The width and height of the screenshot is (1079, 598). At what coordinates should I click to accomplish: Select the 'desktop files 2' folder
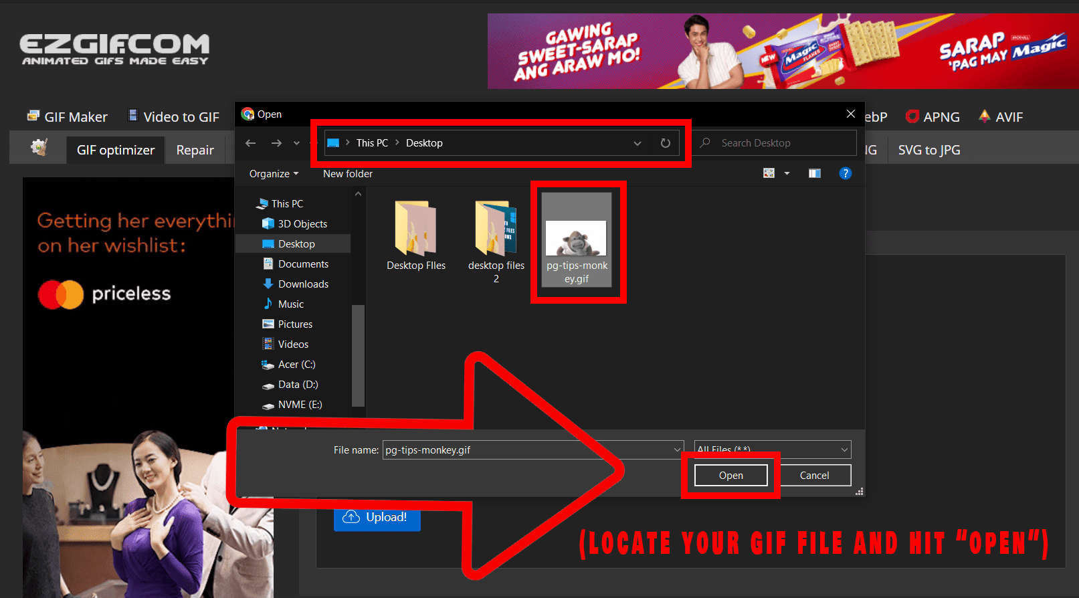click(x=496, y=241)
